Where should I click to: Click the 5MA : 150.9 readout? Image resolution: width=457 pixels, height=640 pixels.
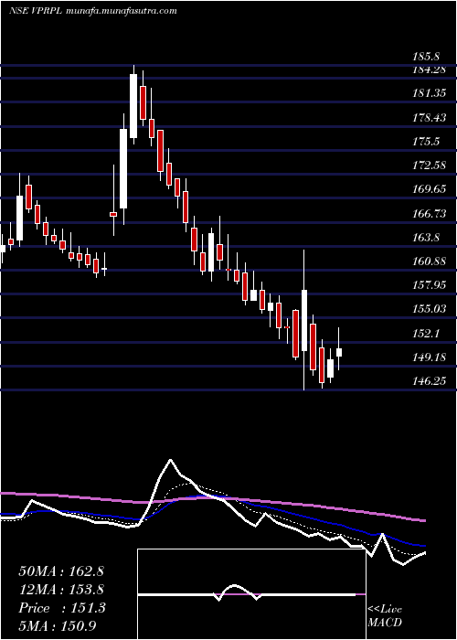[57, 625]
